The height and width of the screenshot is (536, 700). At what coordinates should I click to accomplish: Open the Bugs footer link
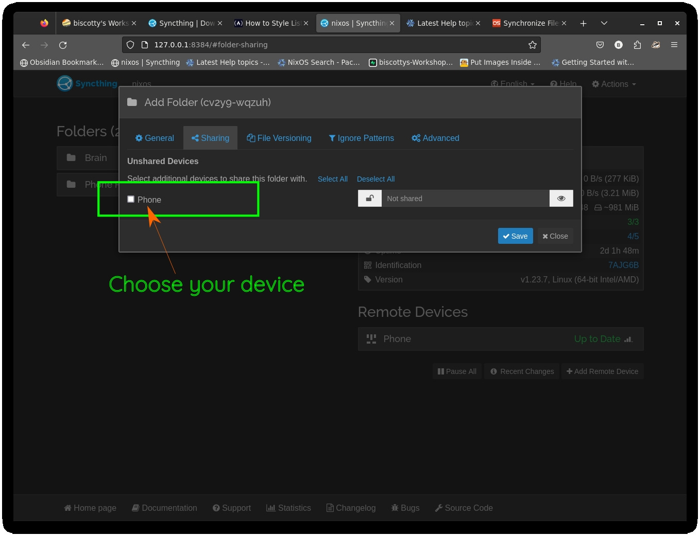pos(405,508)
